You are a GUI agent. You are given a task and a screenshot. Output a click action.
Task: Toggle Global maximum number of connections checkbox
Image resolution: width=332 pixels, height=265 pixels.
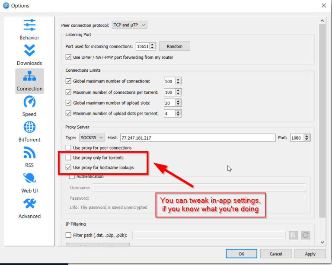68,81
